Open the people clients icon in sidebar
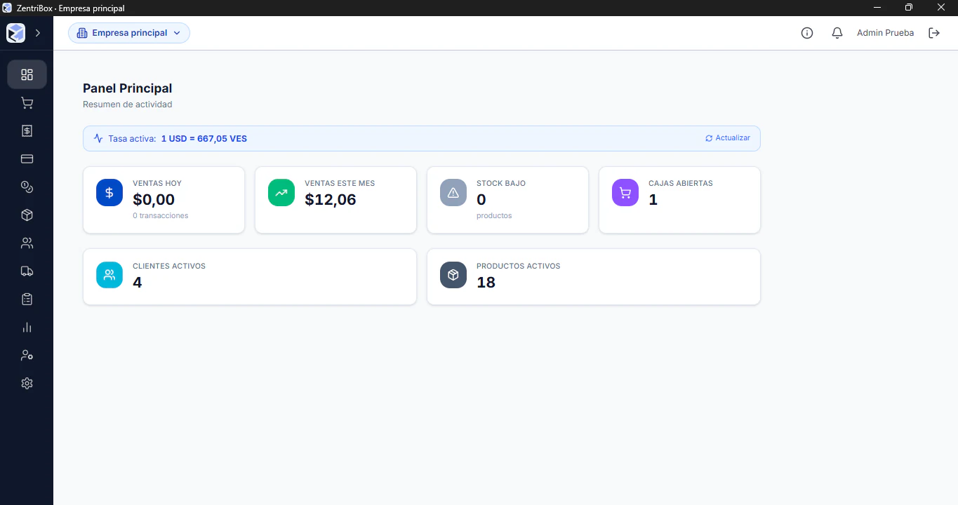Screen dimensions: 958x505 point(27,243)
